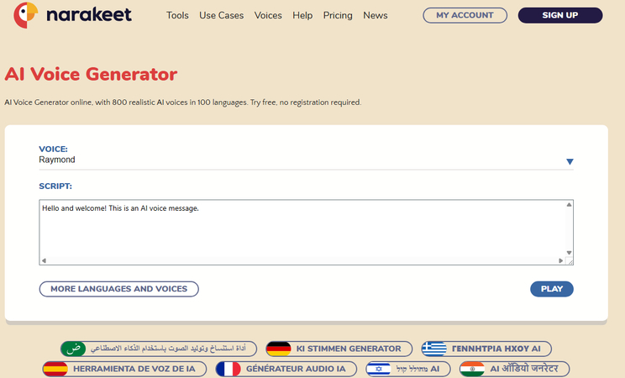Click the script horizontal scroll left arrow

click(44, 260)
